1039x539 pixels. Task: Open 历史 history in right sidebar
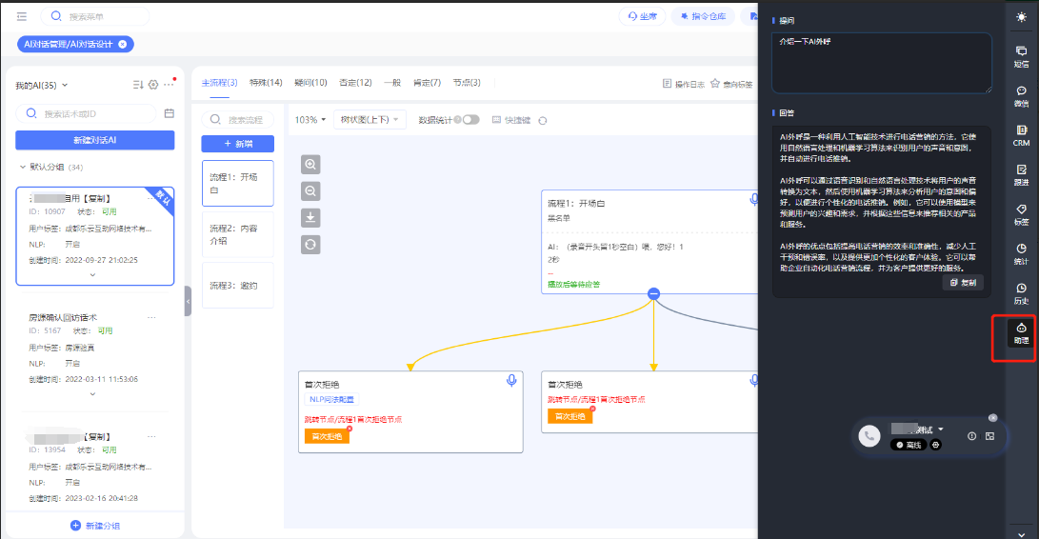coord(1021,293)
